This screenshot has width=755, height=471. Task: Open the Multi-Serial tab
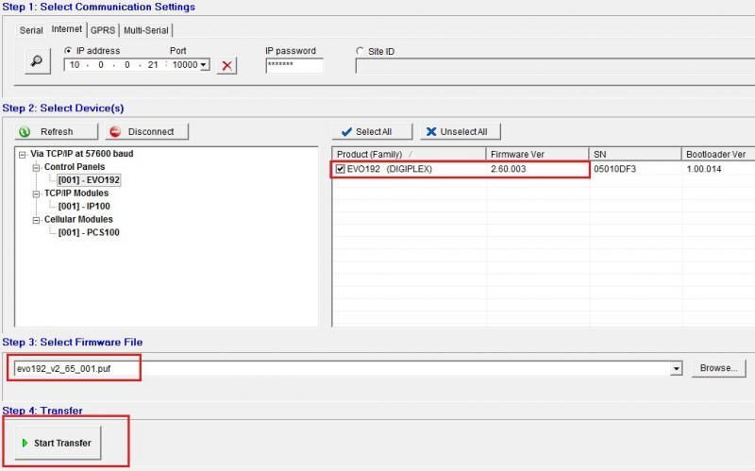click(145, 30)
